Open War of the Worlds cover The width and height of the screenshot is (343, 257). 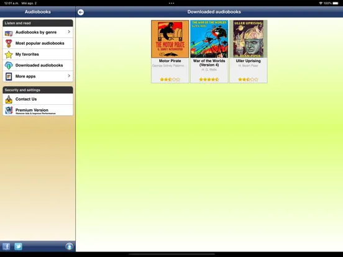[209, 39]
